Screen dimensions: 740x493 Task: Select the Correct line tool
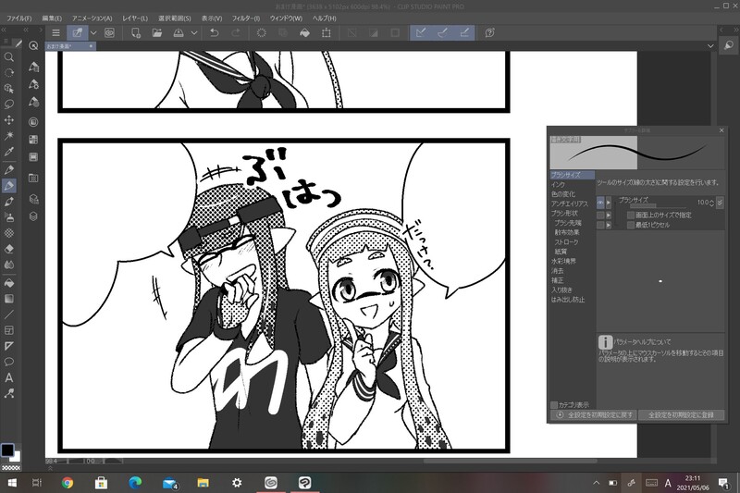(x=8, y=393)
